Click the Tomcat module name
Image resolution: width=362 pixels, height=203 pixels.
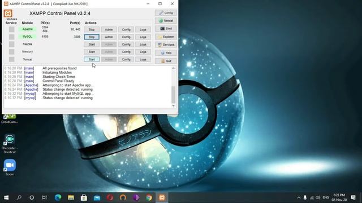[x=28, y=59]
